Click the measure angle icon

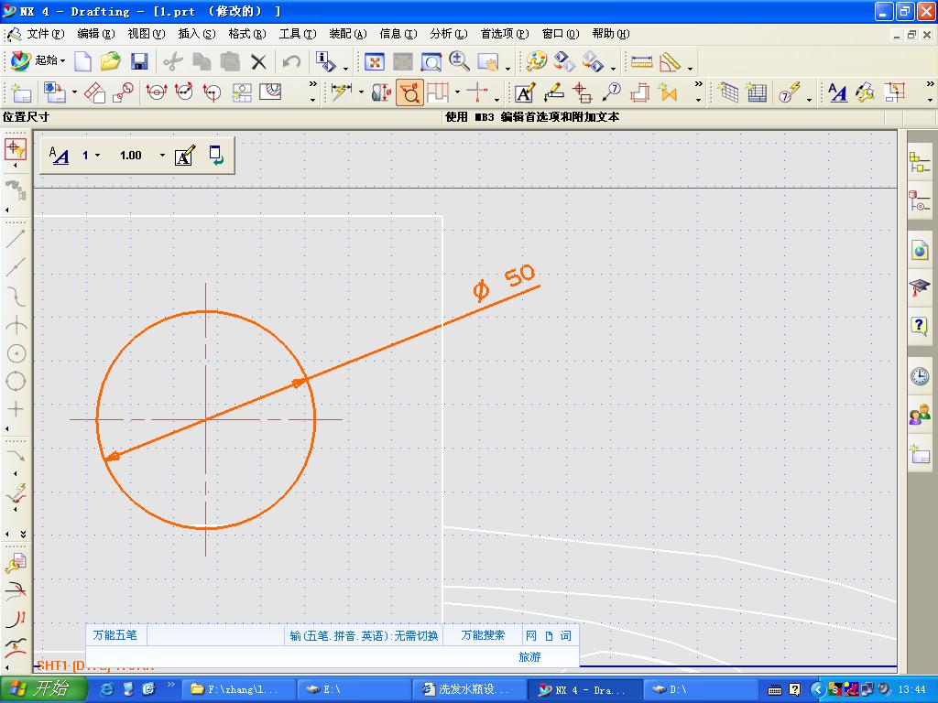click(x=670, y=61)
